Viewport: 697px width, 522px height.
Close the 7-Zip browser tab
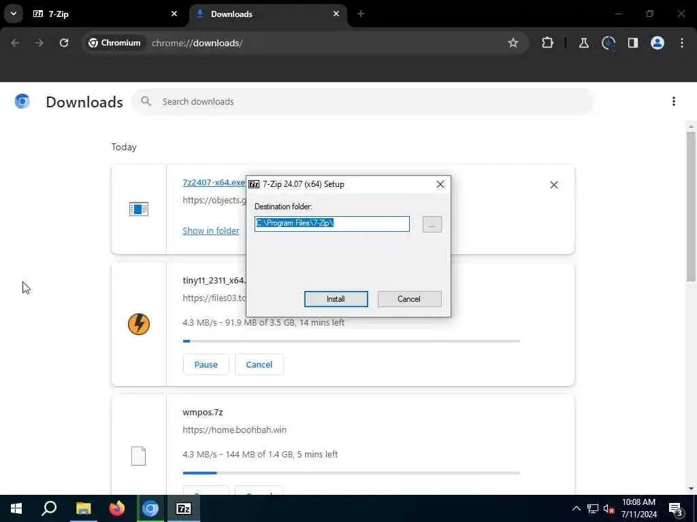(x=174, y=14)
